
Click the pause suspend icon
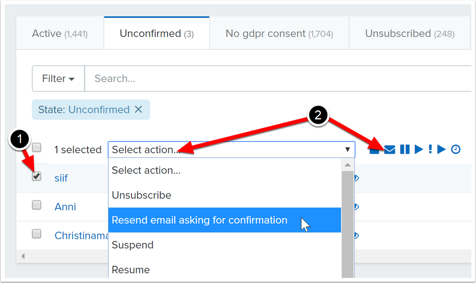(405, 149)
